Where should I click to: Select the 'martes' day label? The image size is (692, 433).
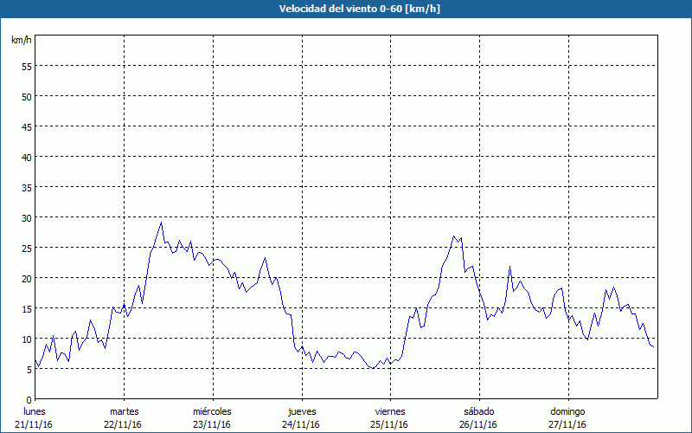click(x=124, y=411)
